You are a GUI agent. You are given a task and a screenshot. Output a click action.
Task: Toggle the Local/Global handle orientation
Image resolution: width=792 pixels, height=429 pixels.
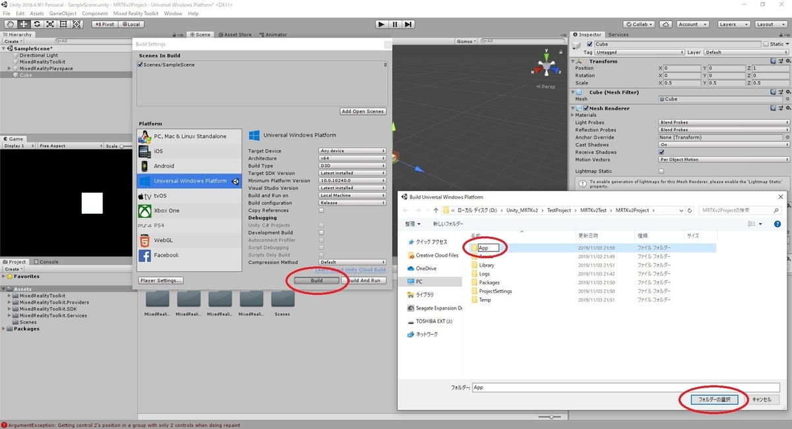point(131,24)
